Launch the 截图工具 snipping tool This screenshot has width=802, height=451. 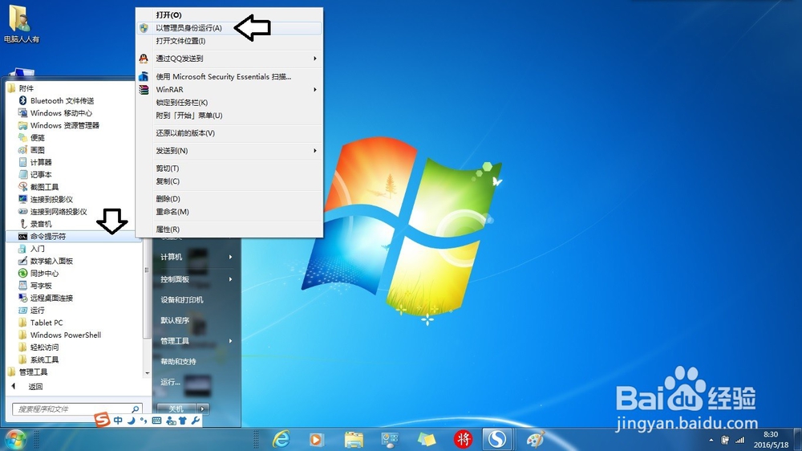point(38,187)
